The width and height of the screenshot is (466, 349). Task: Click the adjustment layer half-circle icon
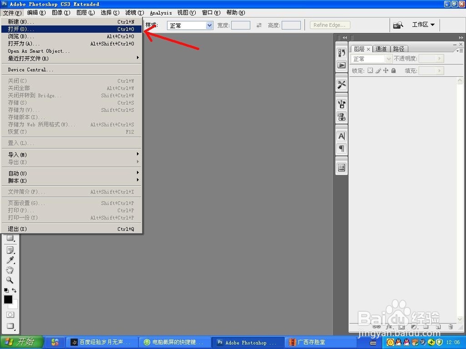pos(414,327)
